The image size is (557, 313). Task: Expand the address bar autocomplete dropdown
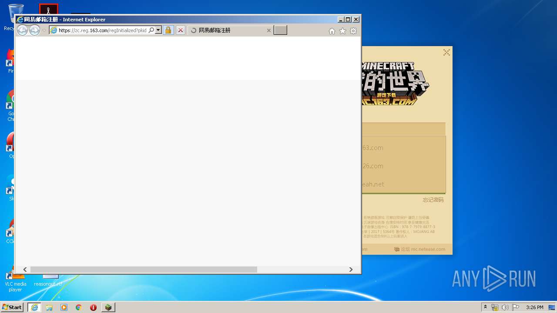coord(158,30)
